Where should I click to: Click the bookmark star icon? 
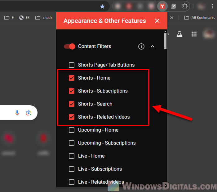(x=102, y=7)
